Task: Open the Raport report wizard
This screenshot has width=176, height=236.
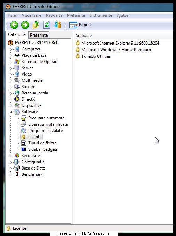Action: pyautogui.click(x=80, y=25)
